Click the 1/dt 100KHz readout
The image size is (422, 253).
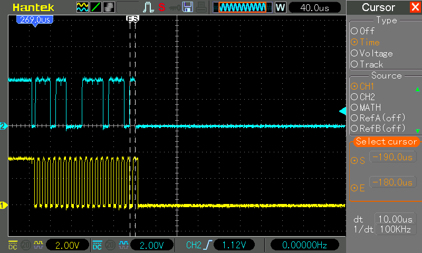pyautogui.click(x=395, y=229)
